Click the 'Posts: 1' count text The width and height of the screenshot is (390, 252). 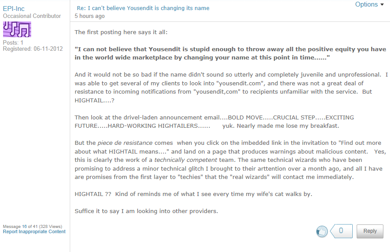click(13, 42)
